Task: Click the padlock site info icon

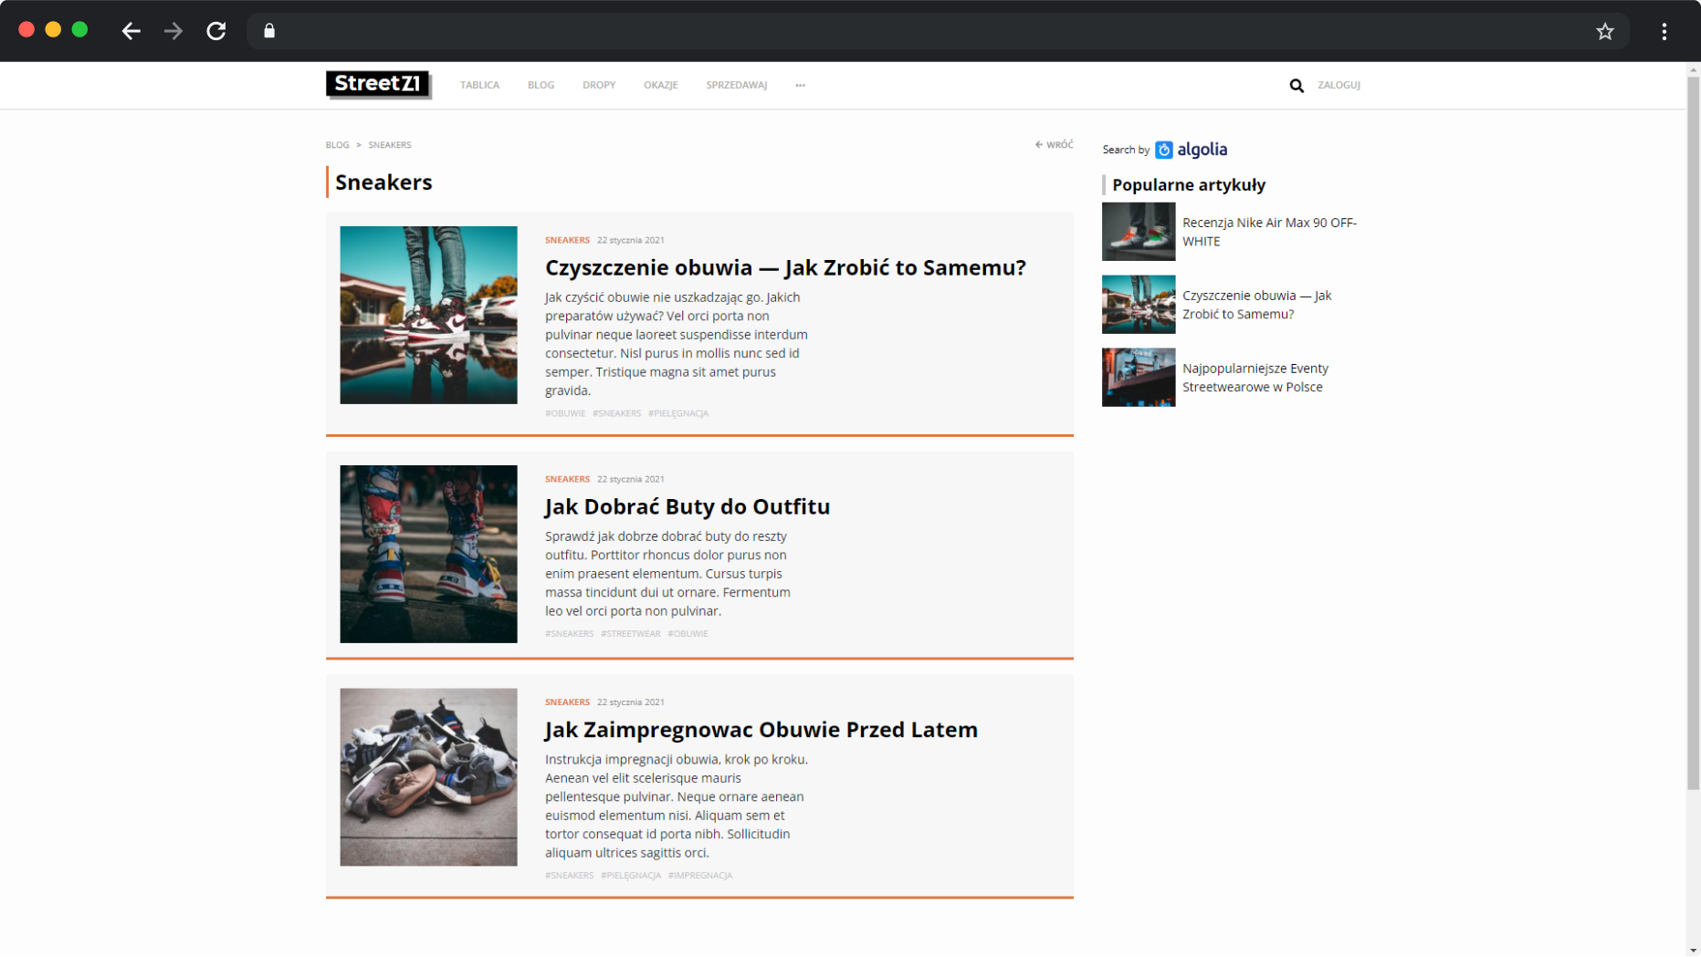Action: point(269,31)
